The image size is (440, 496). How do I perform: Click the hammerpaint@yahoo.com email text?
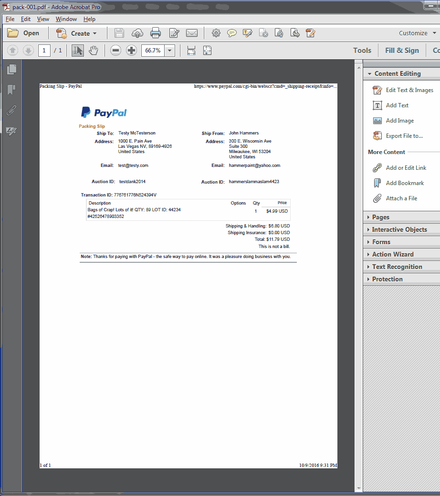click(x=254, y=165)
